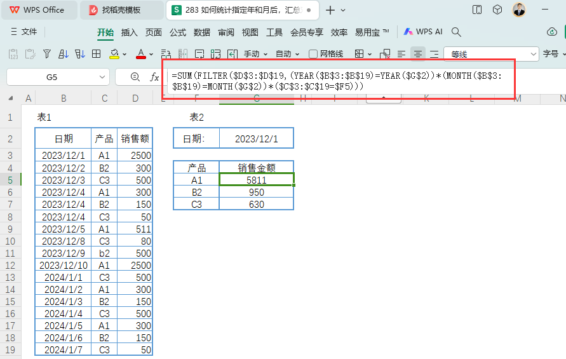Image resolution: width=566 pixels, height=359 pixels.
Task: Click the filter funnel icon
Action: [x=47, y=54]
